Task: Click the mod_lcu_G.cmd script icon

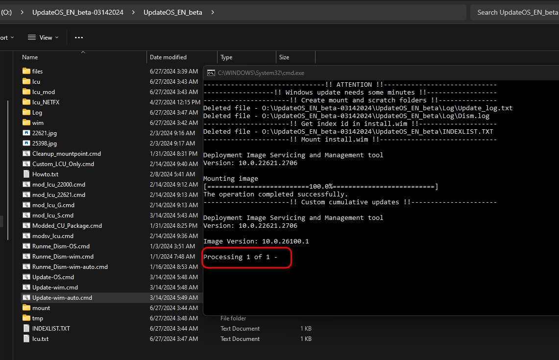Action: [x=26, y=205]
